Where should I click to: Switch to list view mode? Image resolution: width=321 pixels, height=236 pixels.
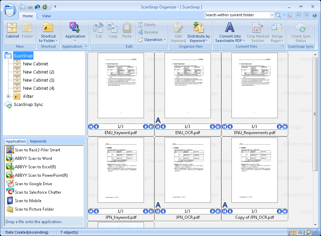pos(300,232)
